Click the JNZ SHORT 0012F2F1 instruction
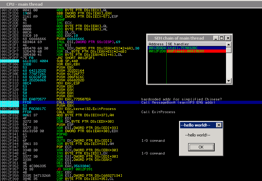This screenshot has width=262, height=181. tap(76, 58)
